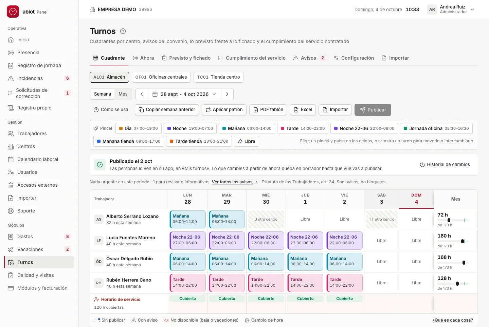The width and height of the screenshot is (489, 327).
Task: Click the Aplicar patrón button
Action: (224, 110)
